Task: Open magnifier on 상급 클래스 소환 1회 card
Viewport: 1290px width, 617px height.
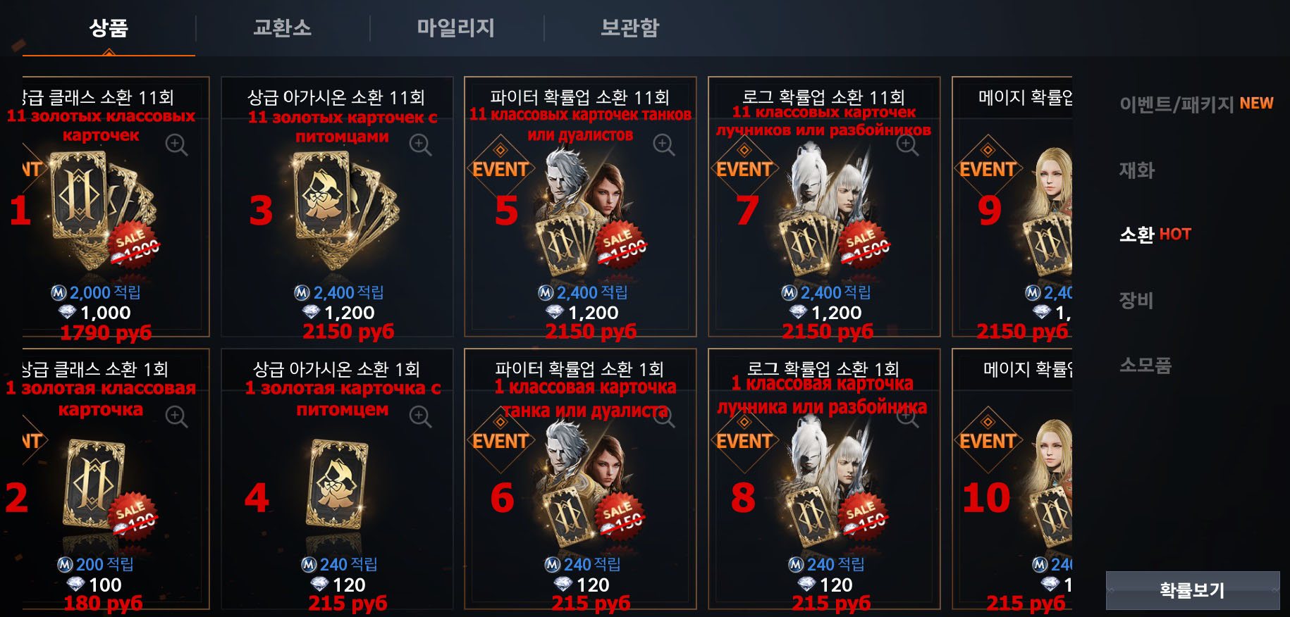Action: point(176,417)
